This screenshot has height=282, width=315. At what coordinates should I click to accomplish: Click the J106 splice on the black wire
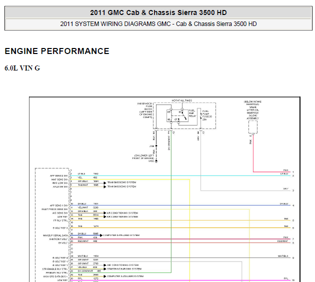(x=156, y=146)
